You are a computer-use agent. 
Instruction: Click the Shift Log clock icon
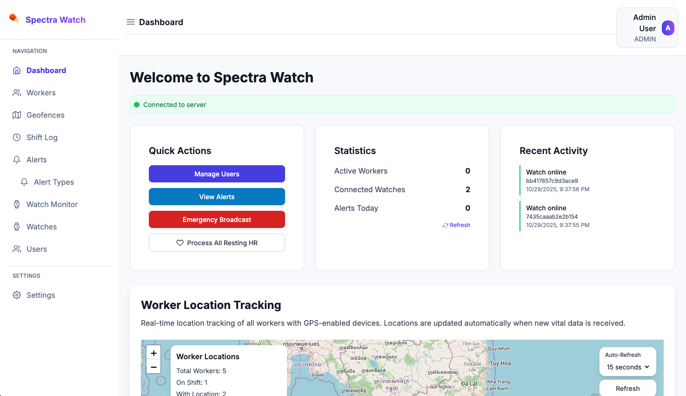(x=16, y=137)
